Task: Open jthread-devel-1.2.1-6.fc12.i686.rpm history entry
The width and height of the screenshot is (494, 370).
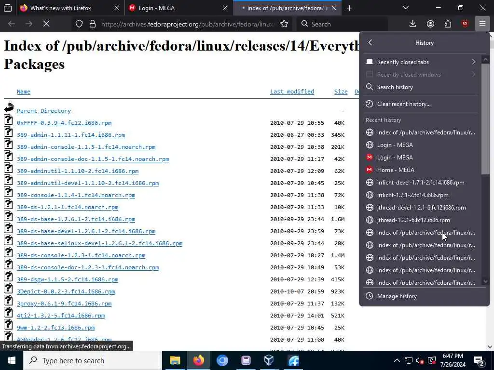Action: click(421, 207)
